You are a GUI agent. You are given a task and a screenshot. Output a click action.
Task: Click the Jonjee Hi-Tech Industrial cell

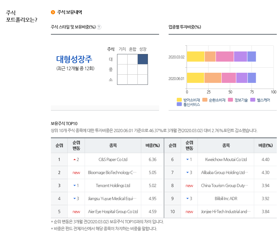(226, 212)
